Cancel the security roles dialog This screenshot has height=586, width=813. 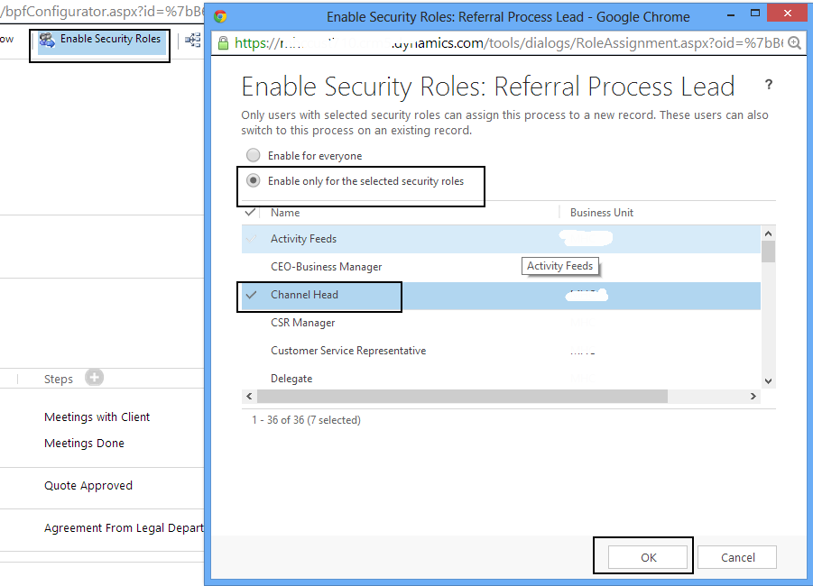pyautogui.click(x=737, y=557)
